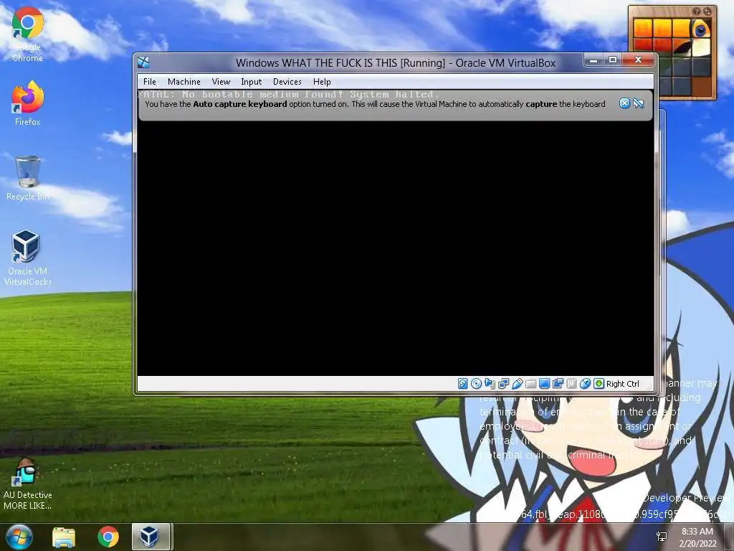Click the USB devices icon in status bar
This screenshot has height=551, width=734.
pos(518,384)
